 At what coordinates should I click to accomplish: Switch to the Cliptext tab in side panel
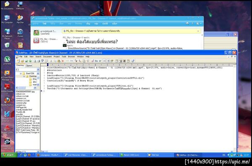tap(29, 66)
